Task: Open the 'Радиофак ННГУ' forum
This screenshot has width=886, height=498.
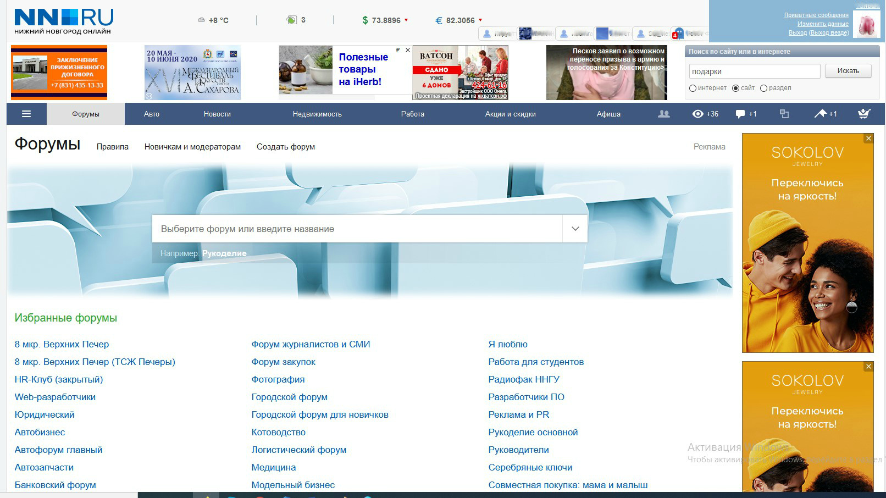Action: (x=524, y=379)
